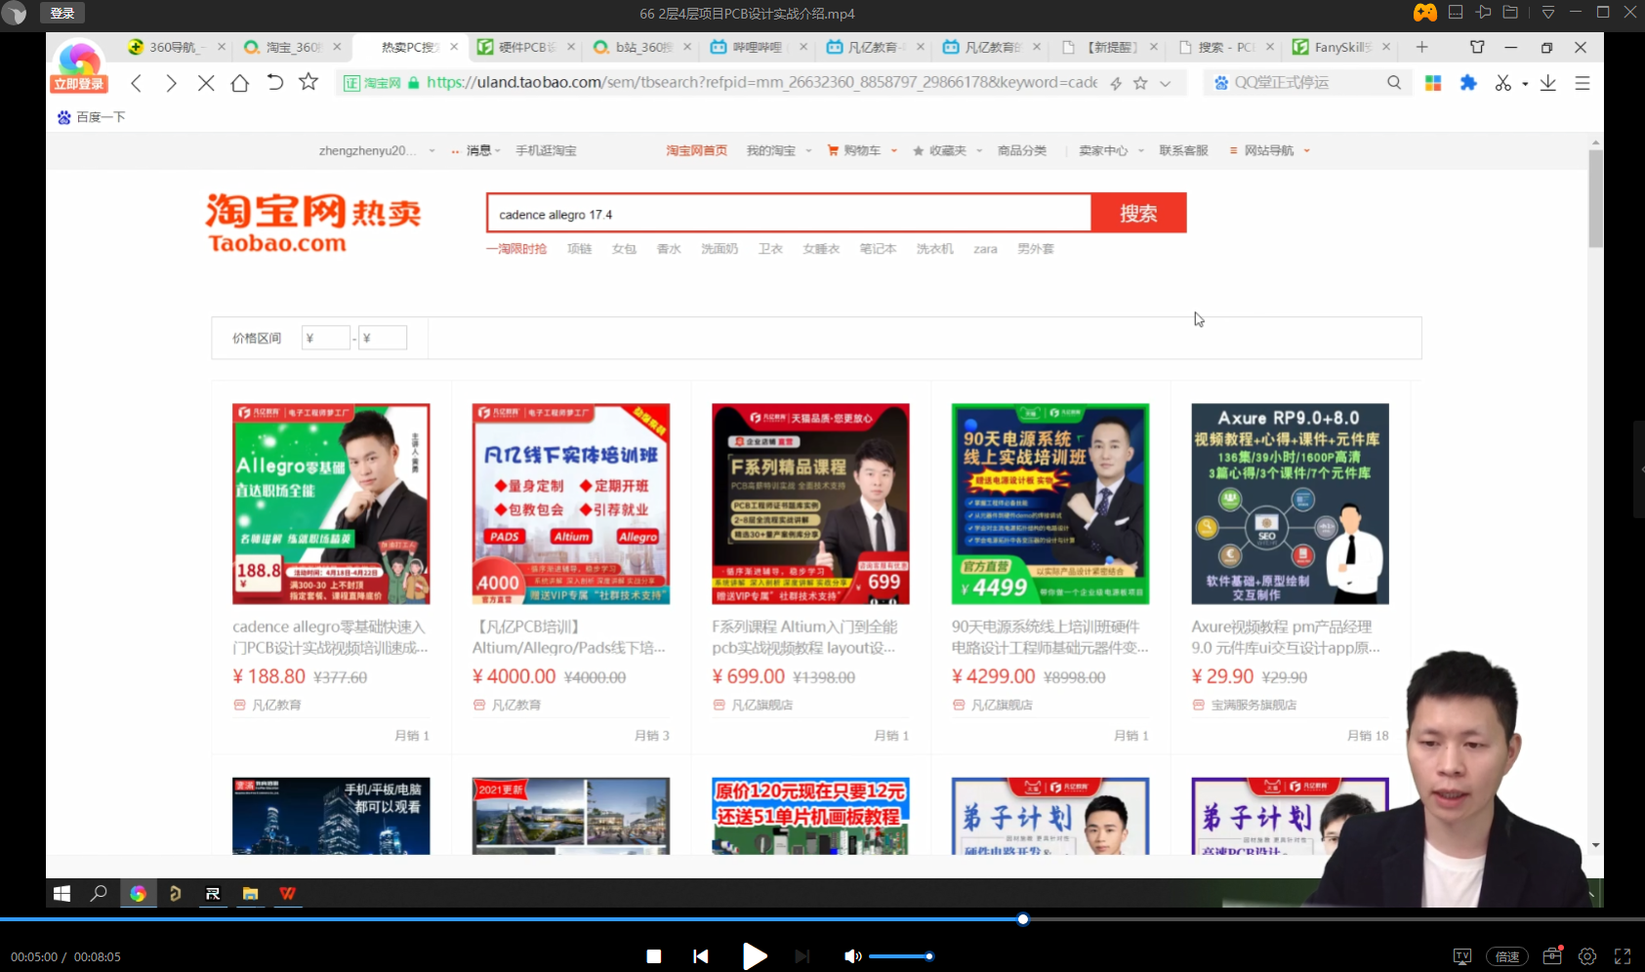This screenshot has width=1645, height=972.
Task: Bookmark page with star beside home
Action: pyautogui.click(x=308, y=82)
